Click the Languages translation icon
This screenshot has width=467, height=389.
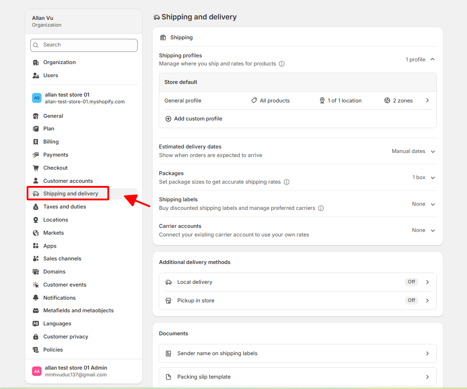[x=36, y=324]
